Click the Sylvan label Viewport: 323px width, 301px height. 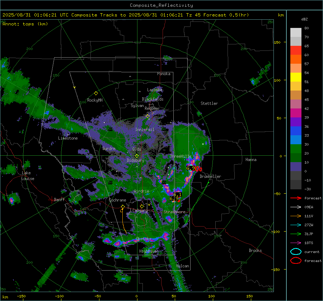pos(137,106)
